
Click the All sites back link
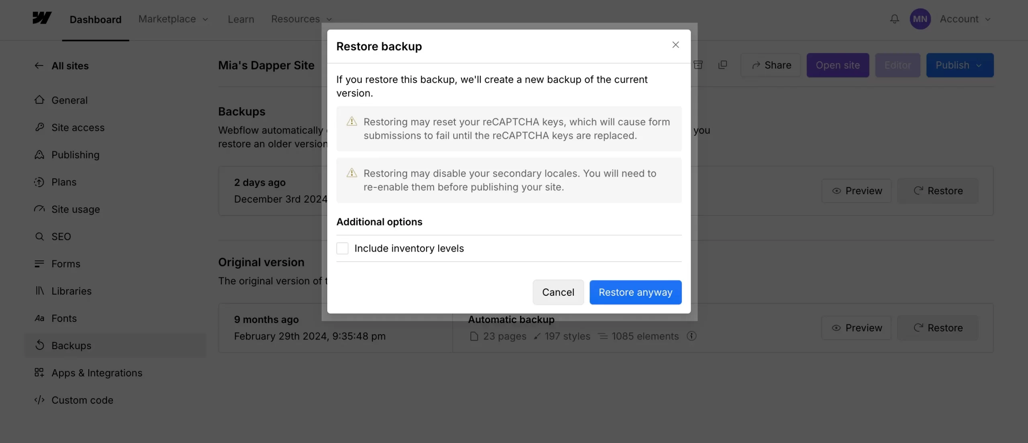point(60,65)
